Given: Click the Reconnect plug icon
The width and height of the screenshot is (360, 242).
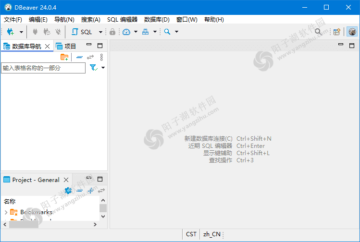Looking at the screenshot, I should point(47,32).
